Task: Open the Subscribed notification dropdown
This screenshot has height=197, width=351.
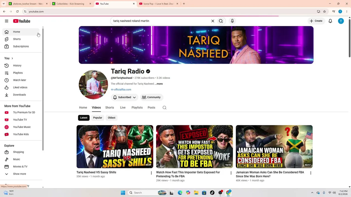Action: [124, 97]
